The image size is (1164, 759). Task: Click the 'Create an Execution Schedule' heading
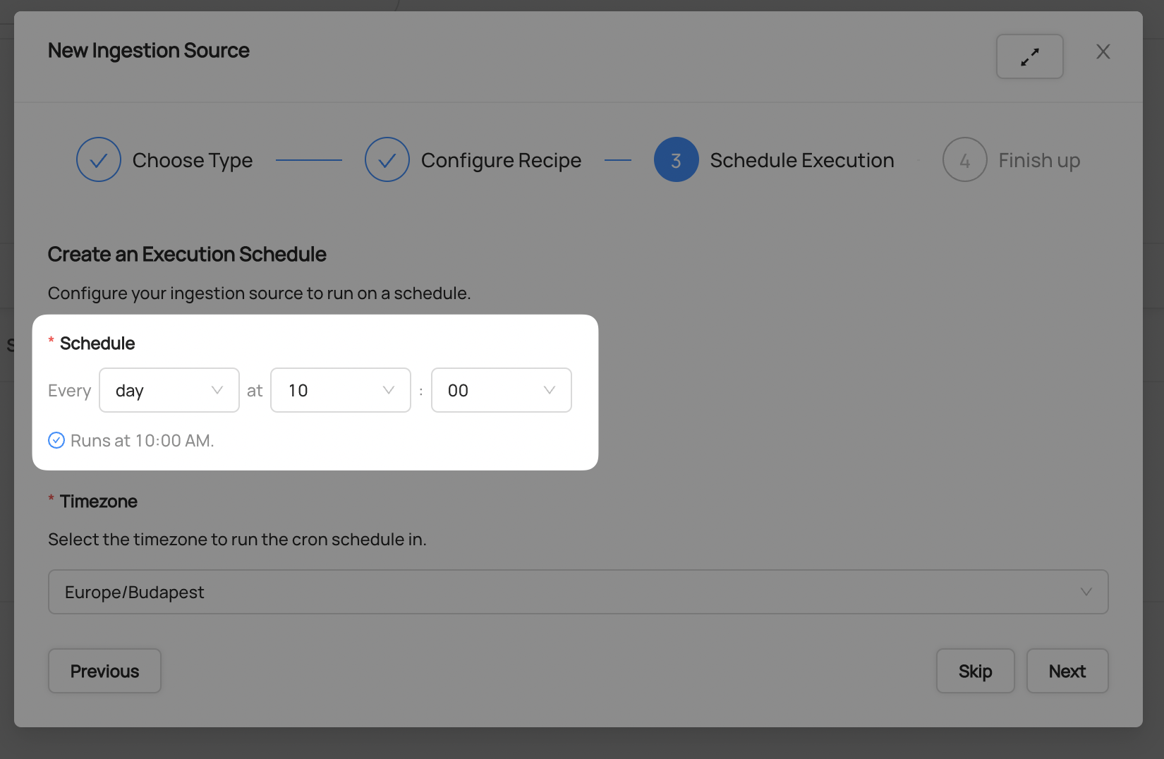pos(187,254)
